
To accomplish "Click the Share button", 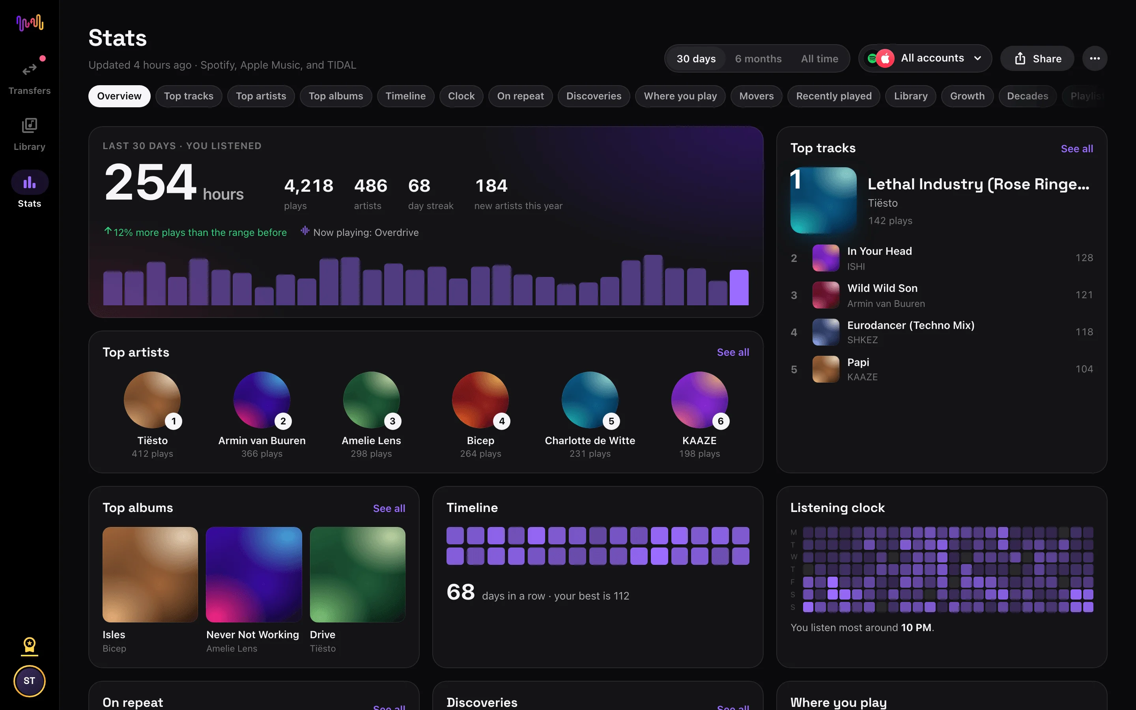I will click(1037, 58).
